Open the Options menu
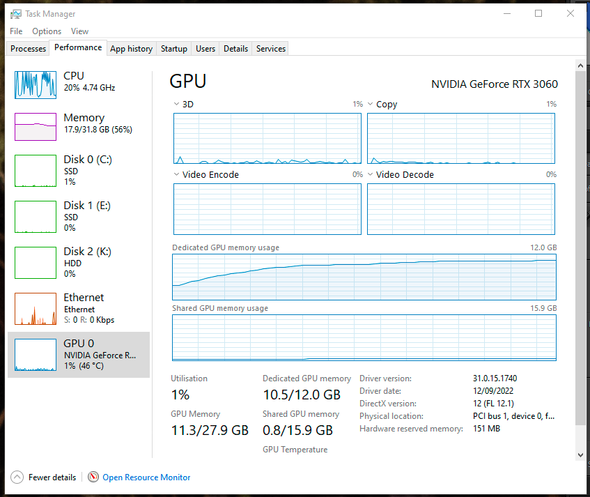 (46, 31)
